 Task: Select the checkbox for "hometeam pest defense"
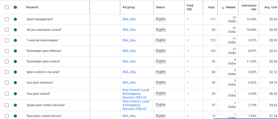(7, 51)
